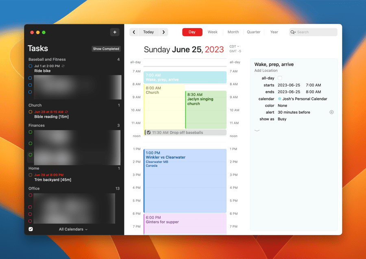Image resolution: width=366 pixels, height=259 pixels.
Task: Switch to Year view
Action: [274, 32]
